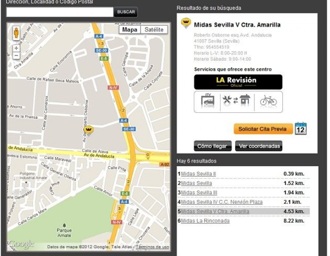Click the Cómo llegar button
This screenshot has width=330, height=256.
coord(212,146)
